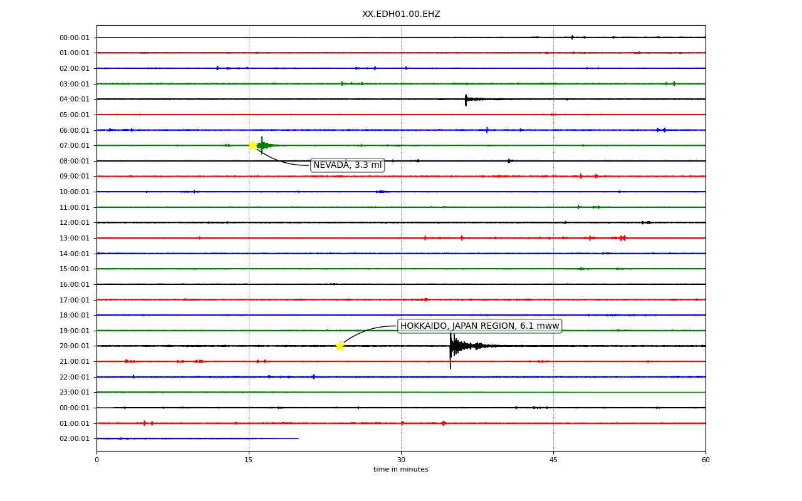Image resolution: width=802 pixels, height=501 pixels.
Task: Select the NEVADA, 3.3 ml annotation label
Action: [347, 165]
